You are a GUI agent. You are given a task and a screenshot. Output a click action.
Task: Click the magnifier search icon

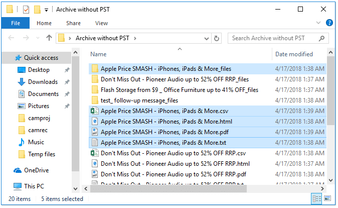(321, 39)
